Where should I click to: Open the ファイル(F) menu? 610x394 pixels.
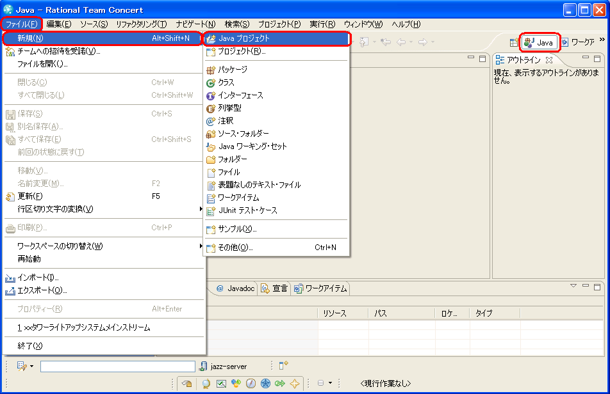tap(21, 24)
